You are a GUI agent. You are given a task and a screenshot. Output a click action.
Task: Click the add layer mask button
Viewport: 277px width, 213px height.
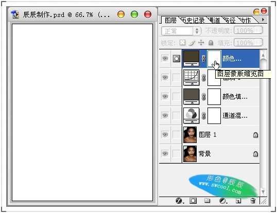(193, 201)
